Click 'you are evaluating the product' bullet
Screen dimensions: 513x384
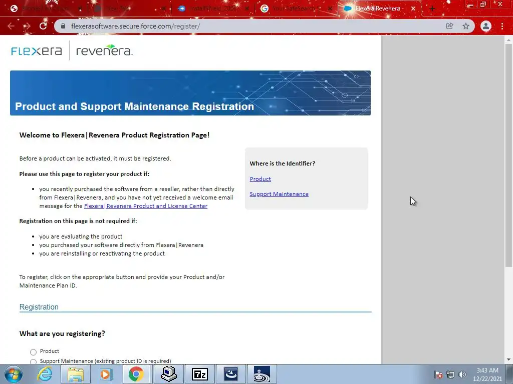(x=81, y=236)
